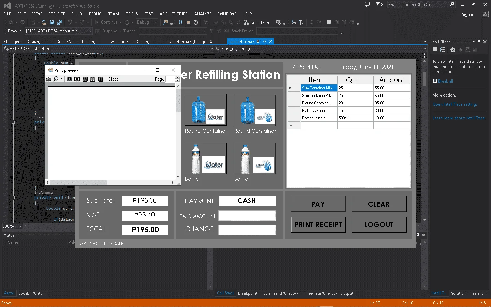The height and width of the screenshot is (307, 491).
Task: Switch to the Locals tab
Action: (x=24, y=293)
